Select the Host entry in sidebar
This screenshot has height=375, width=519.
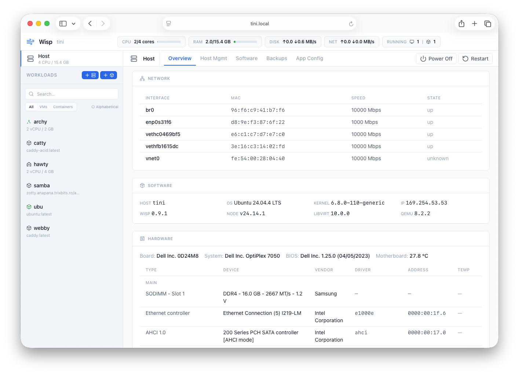(x=72, y=59)
